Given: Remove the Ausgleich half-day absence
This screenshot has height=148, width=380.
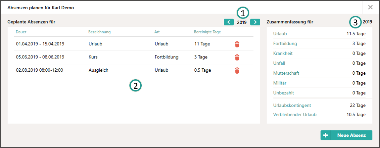Looking at the screenshot, I should tap(237, 70).
